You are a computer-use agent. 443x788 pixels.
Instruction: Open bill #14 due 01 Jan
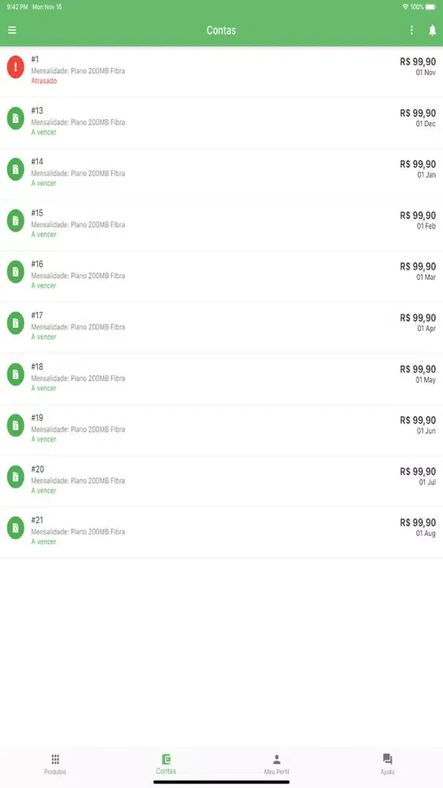221,174
